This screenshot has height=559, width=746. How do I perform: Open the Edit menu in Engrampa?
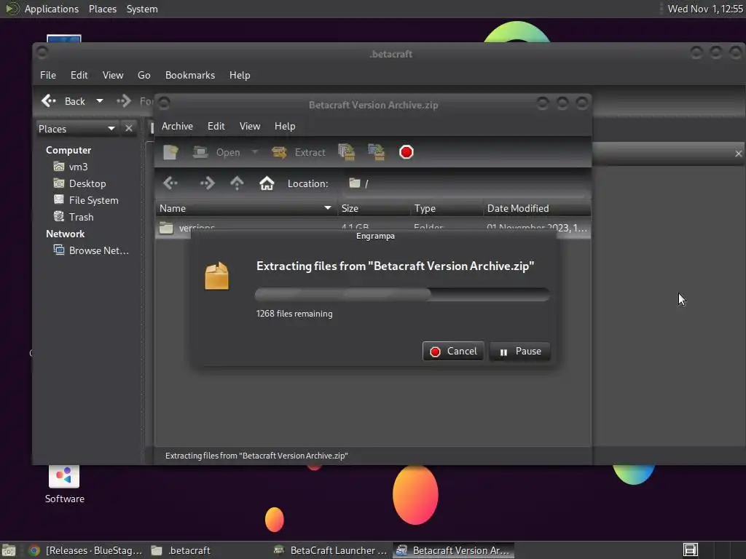pos(216,126)
